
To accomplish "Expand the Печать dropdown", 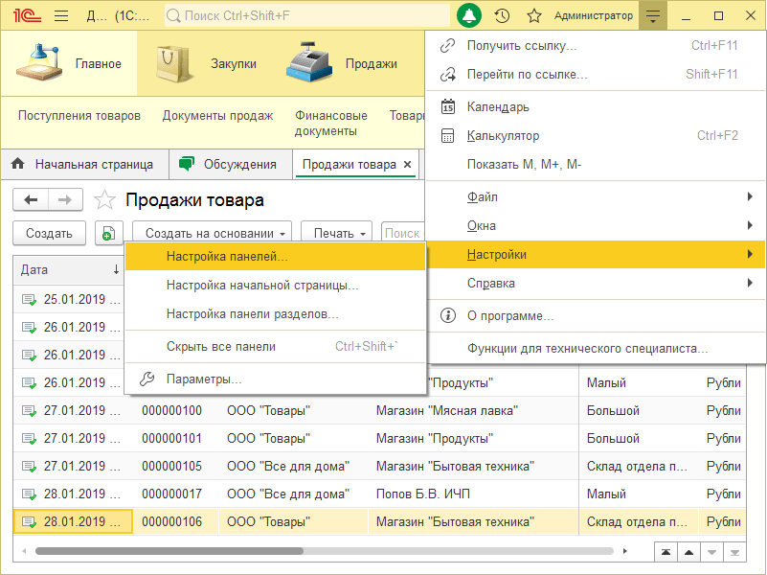I will tap(336, 233).
